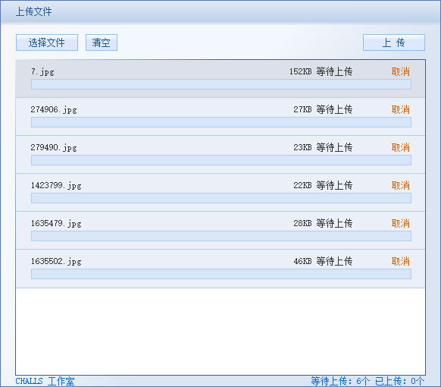Cancel upload of 279490.jpg
The image size is (441, 387).
pos(401,147)
